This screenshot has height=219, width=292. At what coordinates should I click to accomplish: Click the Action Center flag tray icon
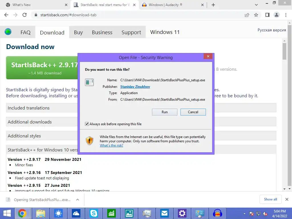coord(252,214)
